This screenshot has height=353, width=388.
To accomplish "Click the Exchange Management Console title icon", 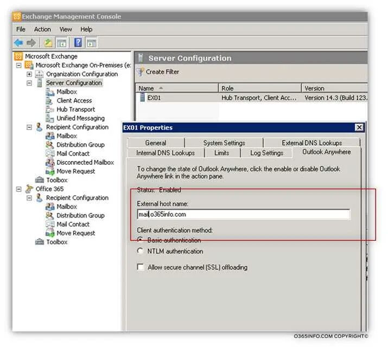I will pyautogui.click(x=17, y=17).
